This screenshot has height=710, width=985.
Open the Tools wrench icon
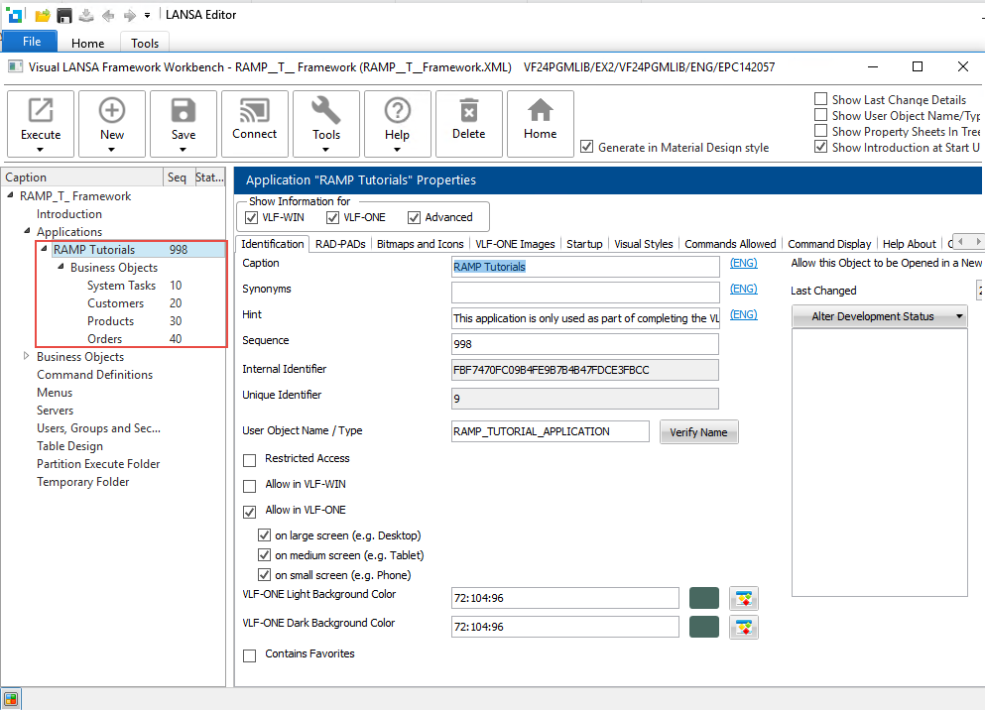point(326,111)
